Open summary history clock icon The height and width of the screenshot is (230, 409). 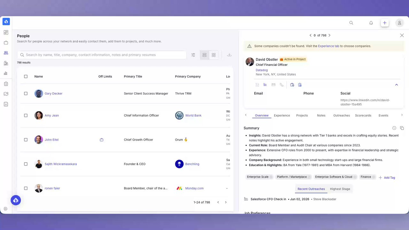coord(394,128)
